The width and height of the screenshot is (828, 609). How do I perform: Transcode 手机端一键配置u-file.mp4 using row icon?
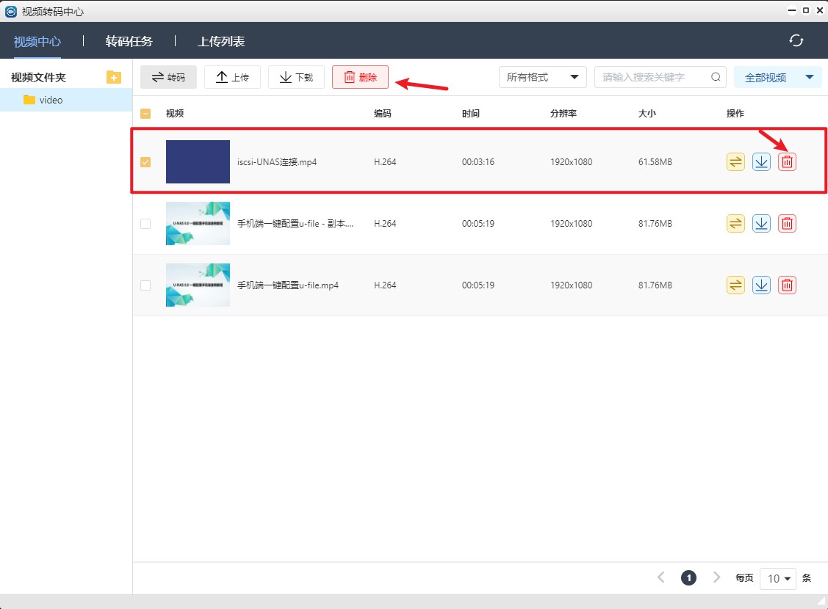[735, 285]
